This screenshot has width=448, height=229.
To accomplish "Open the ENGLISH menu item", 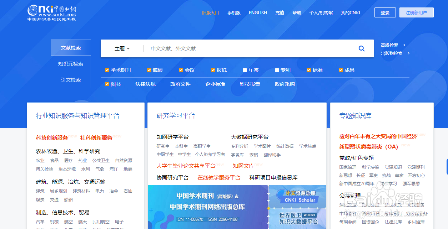I will tap(258, 12).
